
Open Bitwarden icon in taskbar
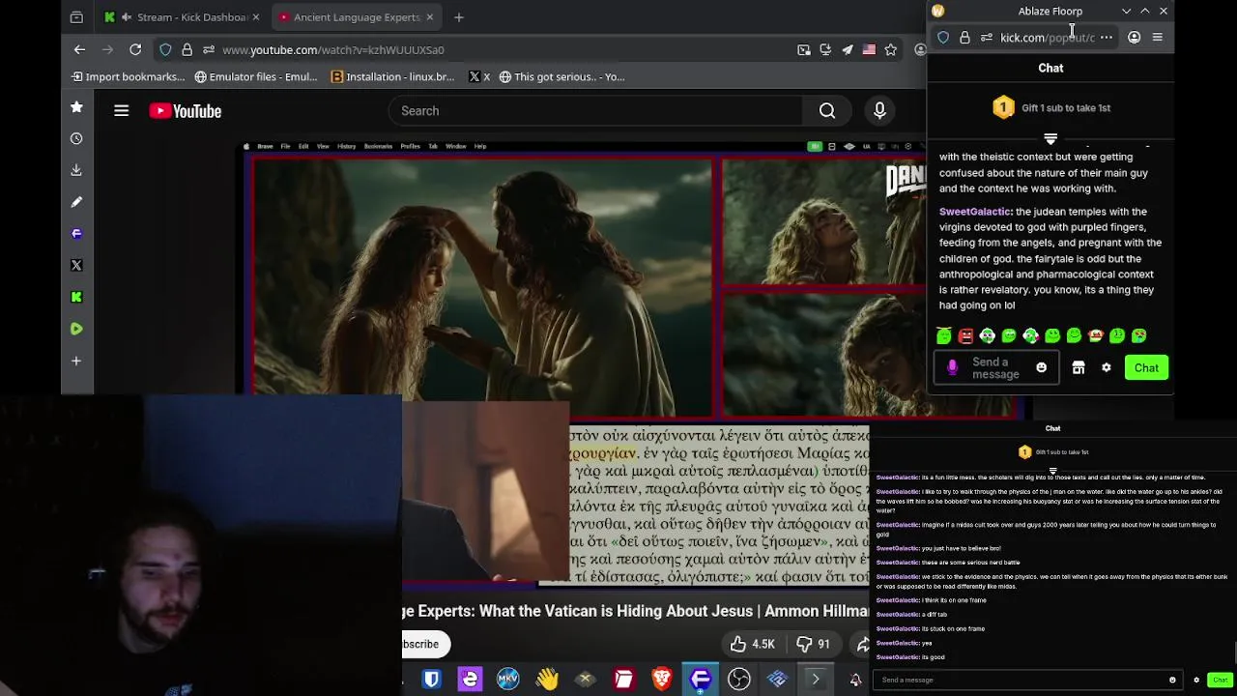coord(432,680)
